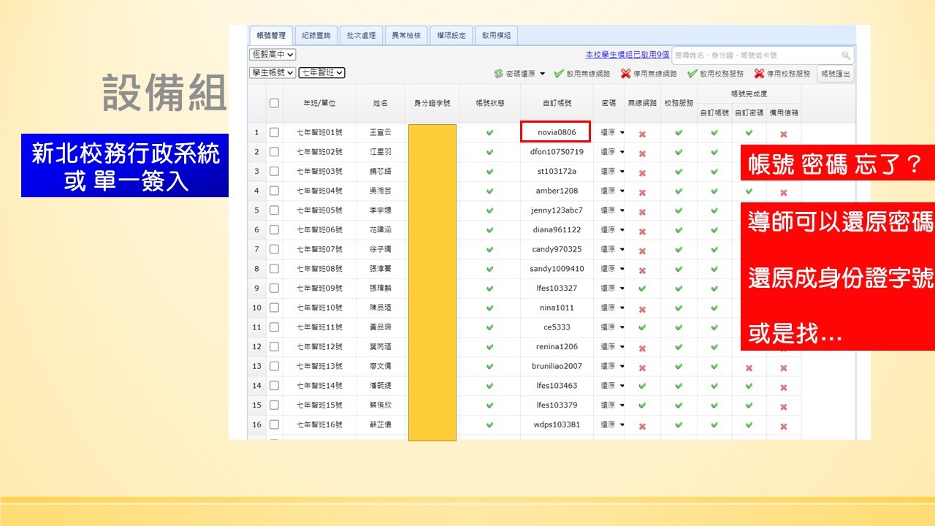Switch to the 帳號管理 tab
935x526 pixels.
[271, 35]
